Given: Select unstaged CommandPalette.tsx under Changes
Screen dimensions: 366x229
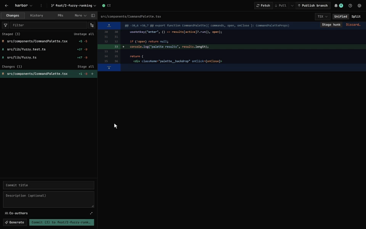Looking at the screenshot, I should pyautogui.click(x=48, y=74).
